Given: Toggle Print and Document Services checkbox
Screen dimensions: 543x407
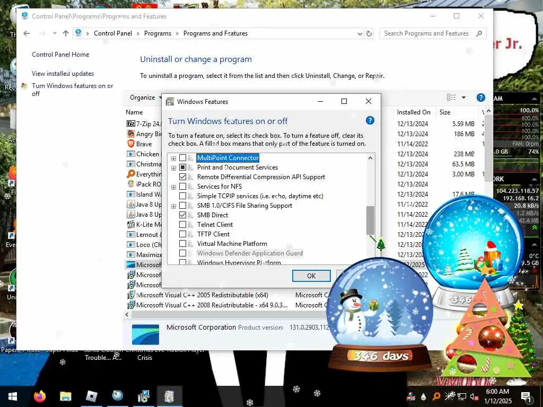Looking at the screenshot, I should tap(182, 167).
